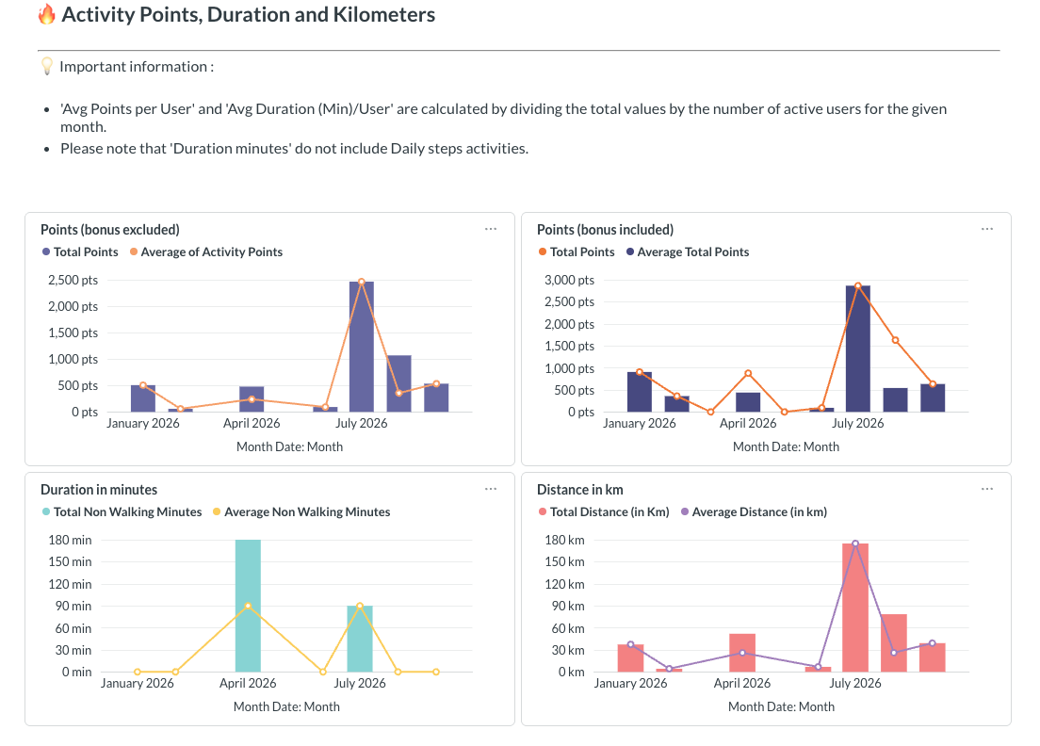Open the ellipsis menu for Duration in minutes

coord(491,489)
